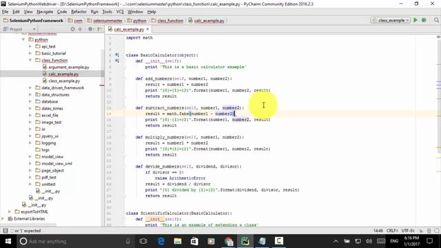Toggle tool window buttons in status bar corner
Viewport: 441px width, 248px height.
[5, 231]
